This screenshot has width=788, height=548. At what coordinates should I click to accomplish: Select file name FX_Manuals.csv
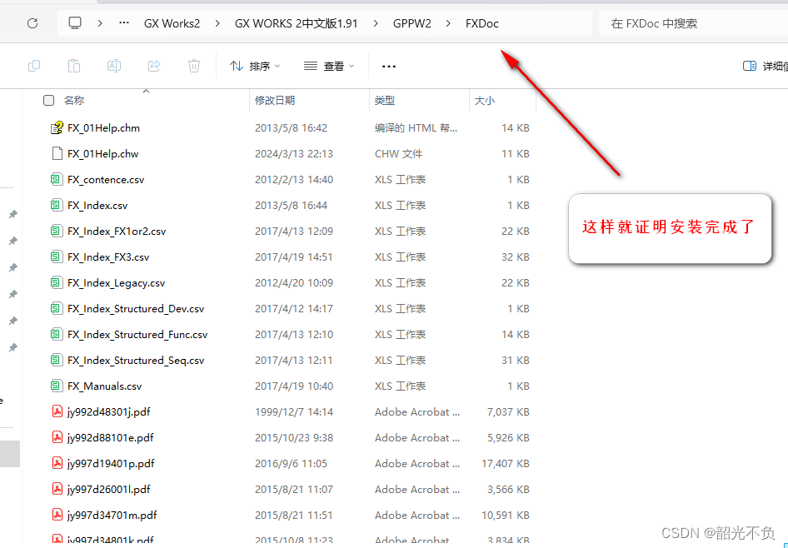pos(104,386)
